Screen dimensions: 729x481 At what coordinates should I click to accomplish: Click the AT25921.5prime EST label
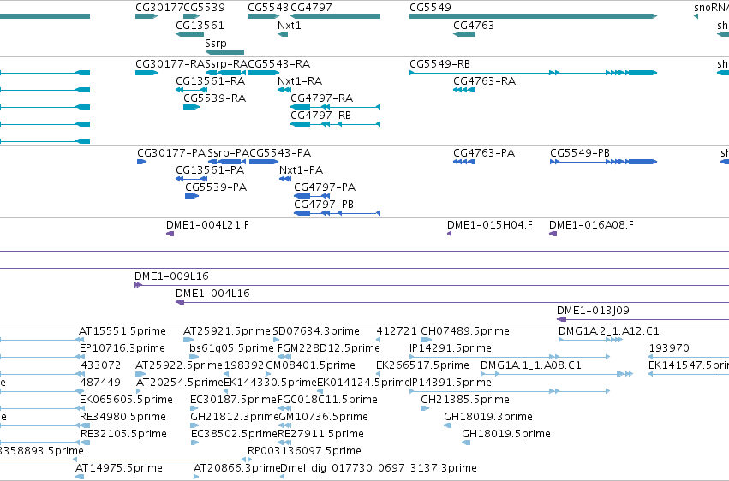tap(227, 331)
